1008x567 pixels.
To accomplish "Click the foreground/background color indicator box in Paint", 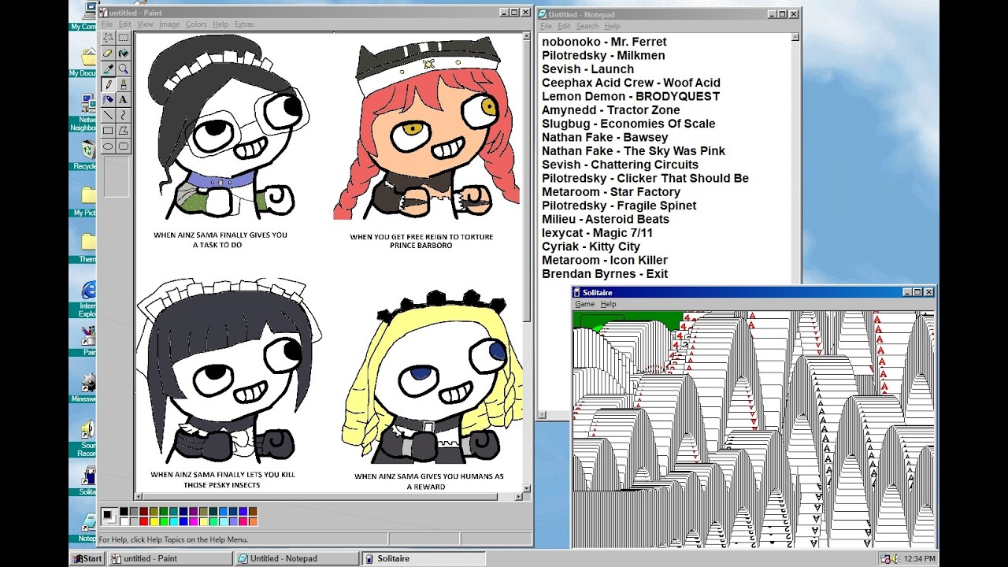I will [109, 517].
